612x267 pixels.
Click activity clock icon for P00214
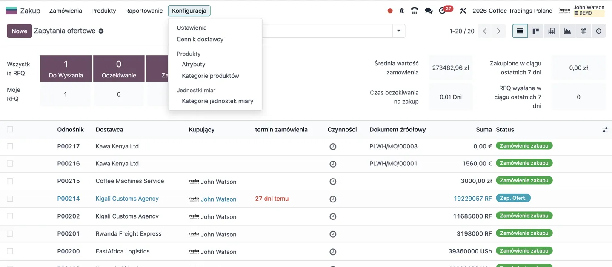tap(333, 199)
